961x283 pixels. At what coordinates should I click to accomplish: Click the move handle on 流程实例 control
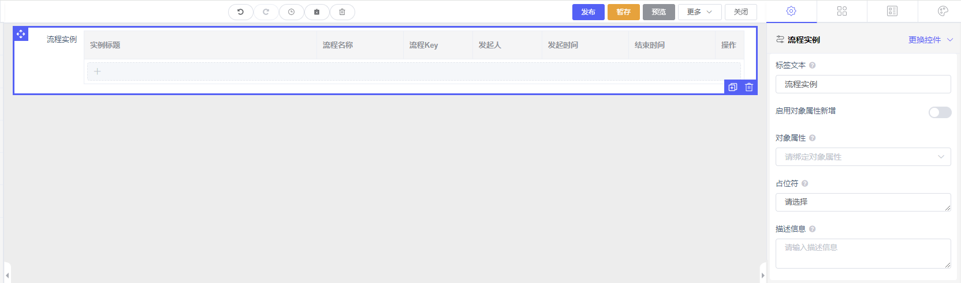click(21, 34)
